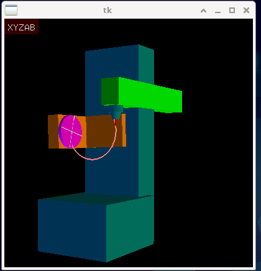Click the XYZAB label overlay
This screenshot has height=271, width=261.
pos(21,27)
